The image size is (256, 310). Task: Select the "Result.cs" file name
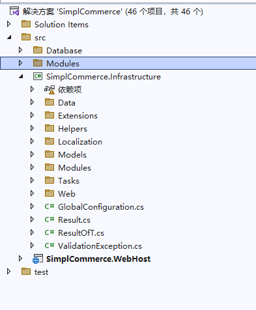tap(74, 220)
